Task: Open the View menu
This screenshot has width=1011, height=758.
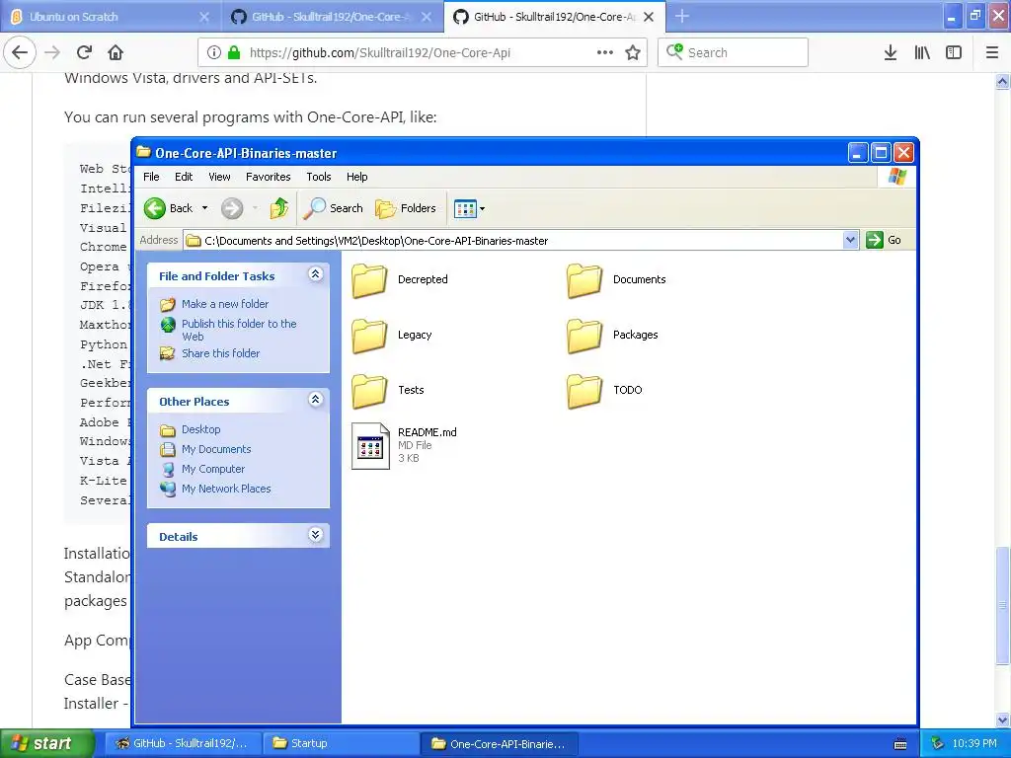Action: coord(219,177)
